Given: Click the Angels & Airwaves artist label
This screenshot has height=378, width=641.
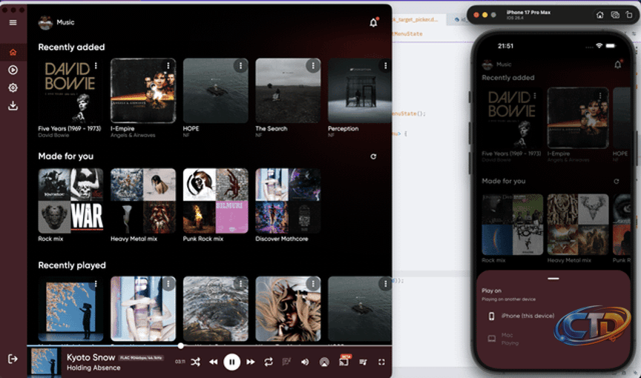Looking at the screenshot, I should coord(133,135).
